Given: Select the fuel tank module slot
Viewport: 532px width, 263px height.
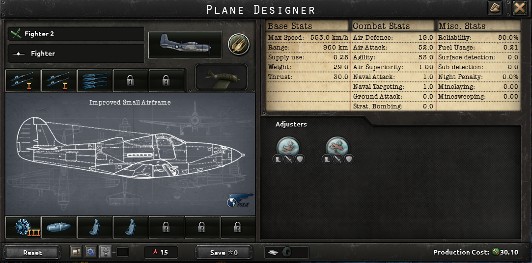Looking at the screenshot, I should [x=59, y=227].
